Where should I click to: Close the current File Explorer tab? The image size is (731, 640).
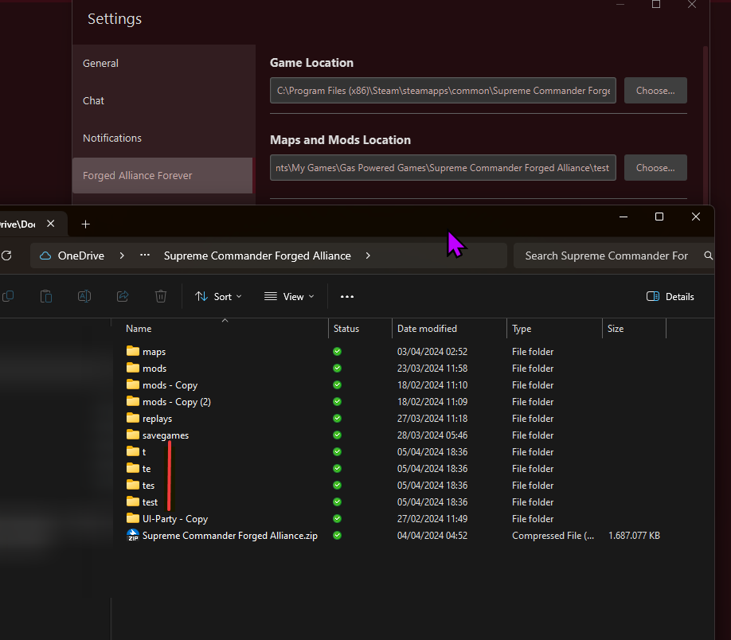coord(51,224)
